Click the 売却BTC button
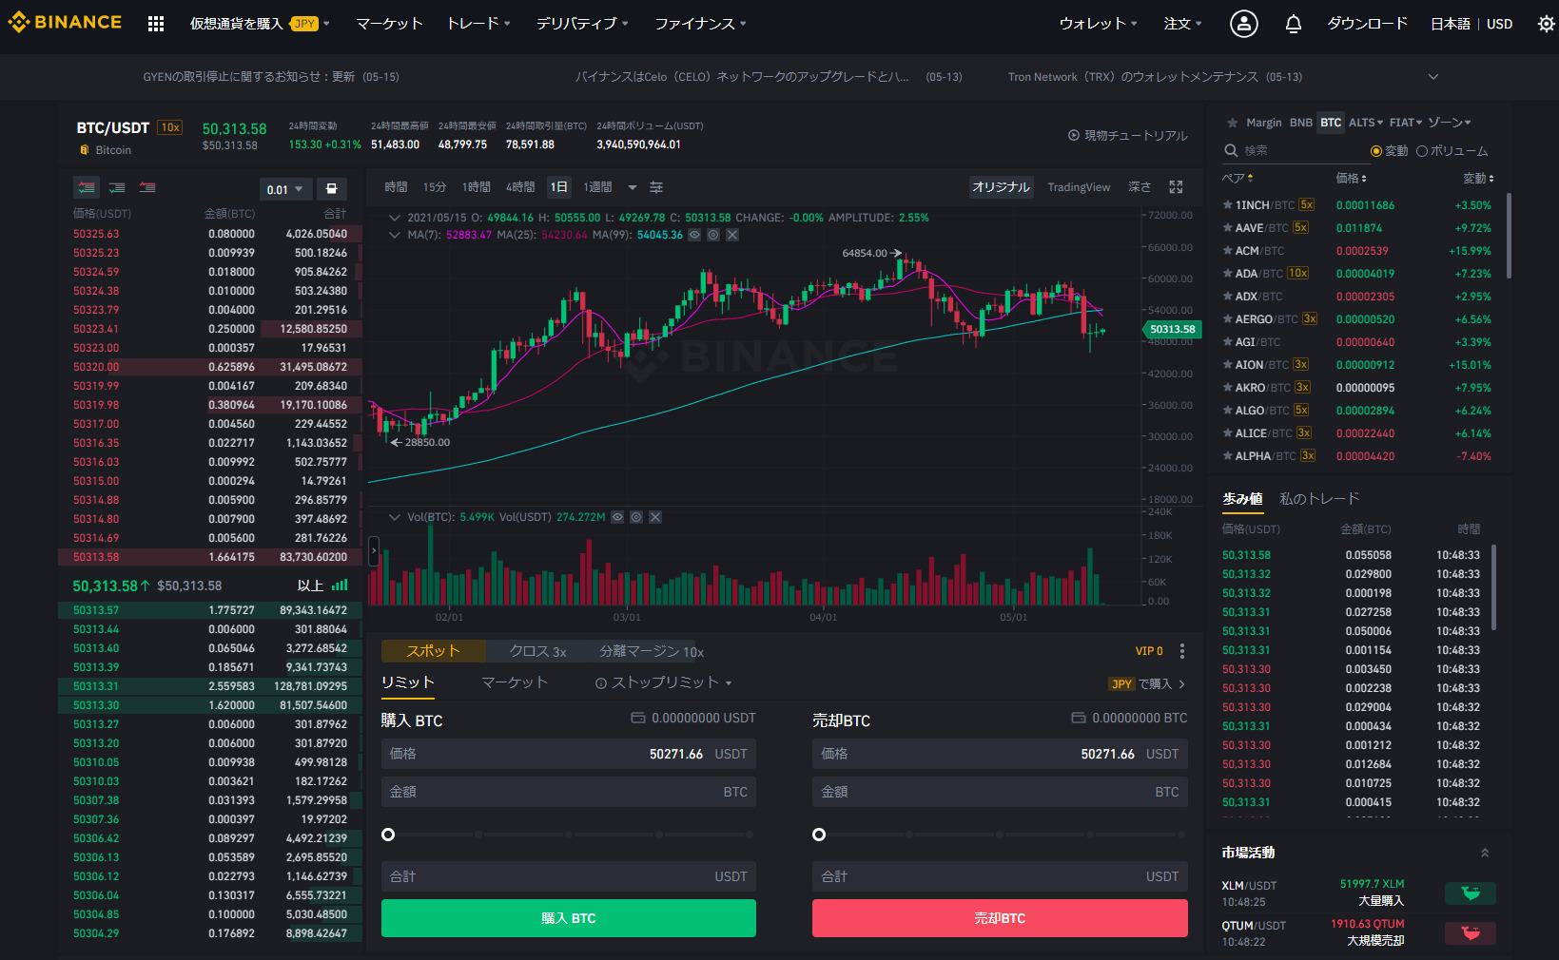 pyautogui.click(x=1000, y=918)
